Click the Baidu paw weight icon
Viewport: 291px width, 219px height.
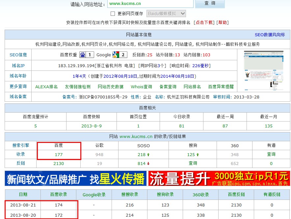coord(83,55)
